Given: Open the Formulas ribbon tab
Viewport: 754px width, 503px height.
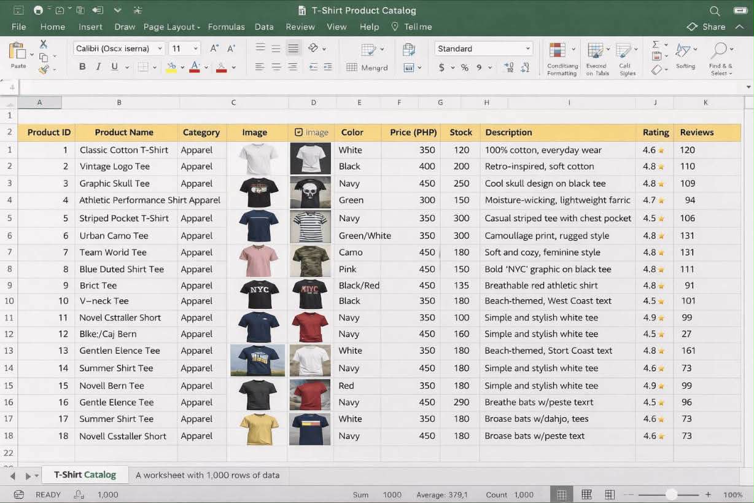Looking at the screenshot, I should (226, 26).
